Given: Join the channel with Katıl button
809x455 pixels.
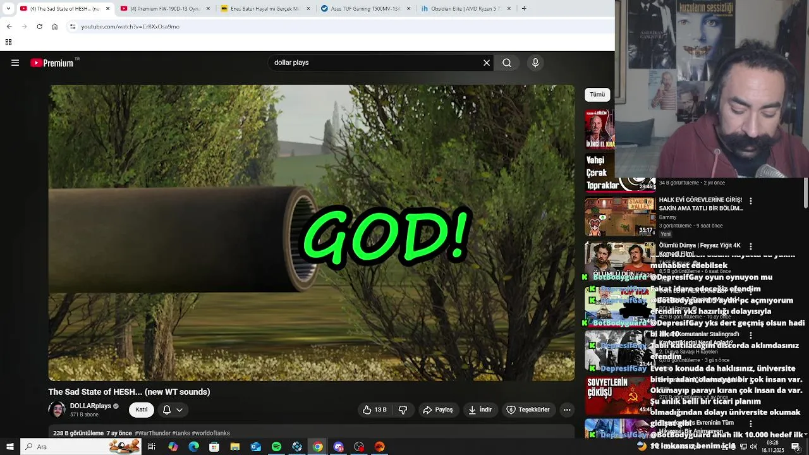Looking at the screenshot, I should (x=142, y=409).
